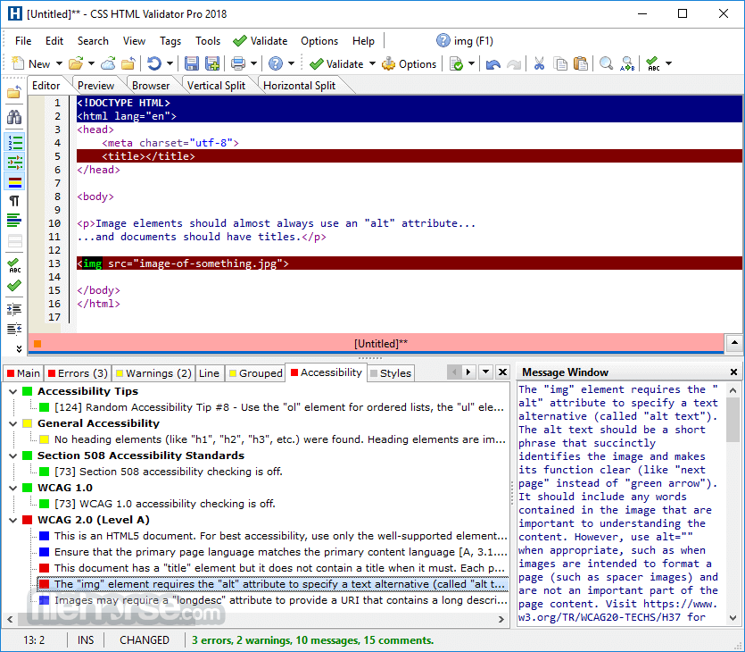Toggle paragraph marks with the pilcrow icon
This screenshot has width=745, height=652.
(x=13, y=201)
